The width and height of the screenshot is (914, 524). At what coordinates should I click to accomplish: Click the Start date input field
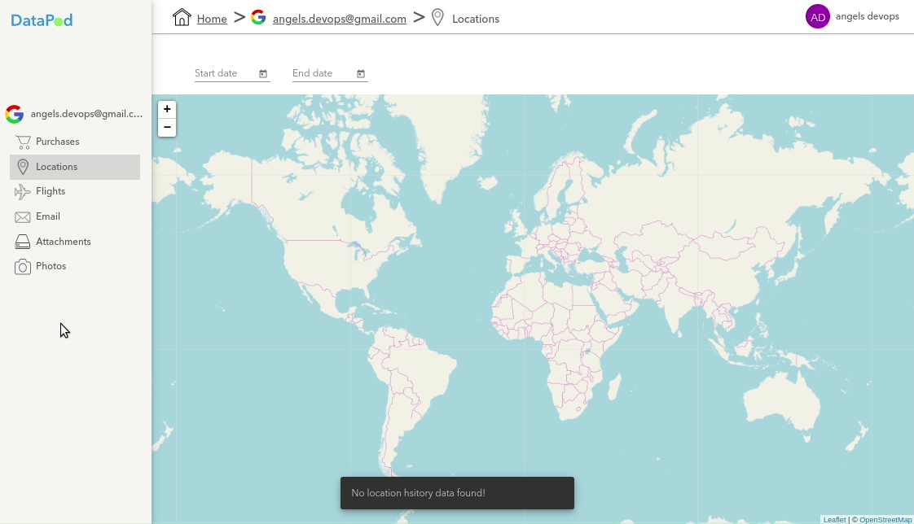224,73
